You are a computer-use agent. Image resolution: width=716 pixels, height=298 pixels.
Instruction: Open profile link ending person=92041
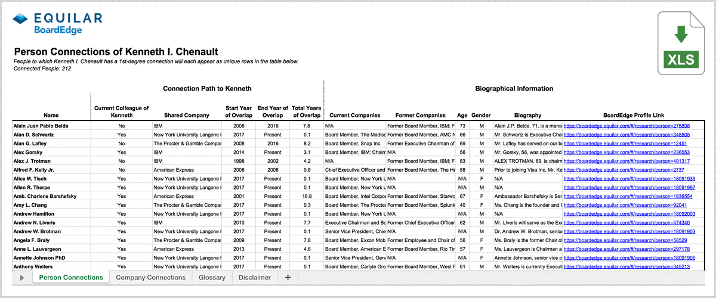click(x=625, y=205)
